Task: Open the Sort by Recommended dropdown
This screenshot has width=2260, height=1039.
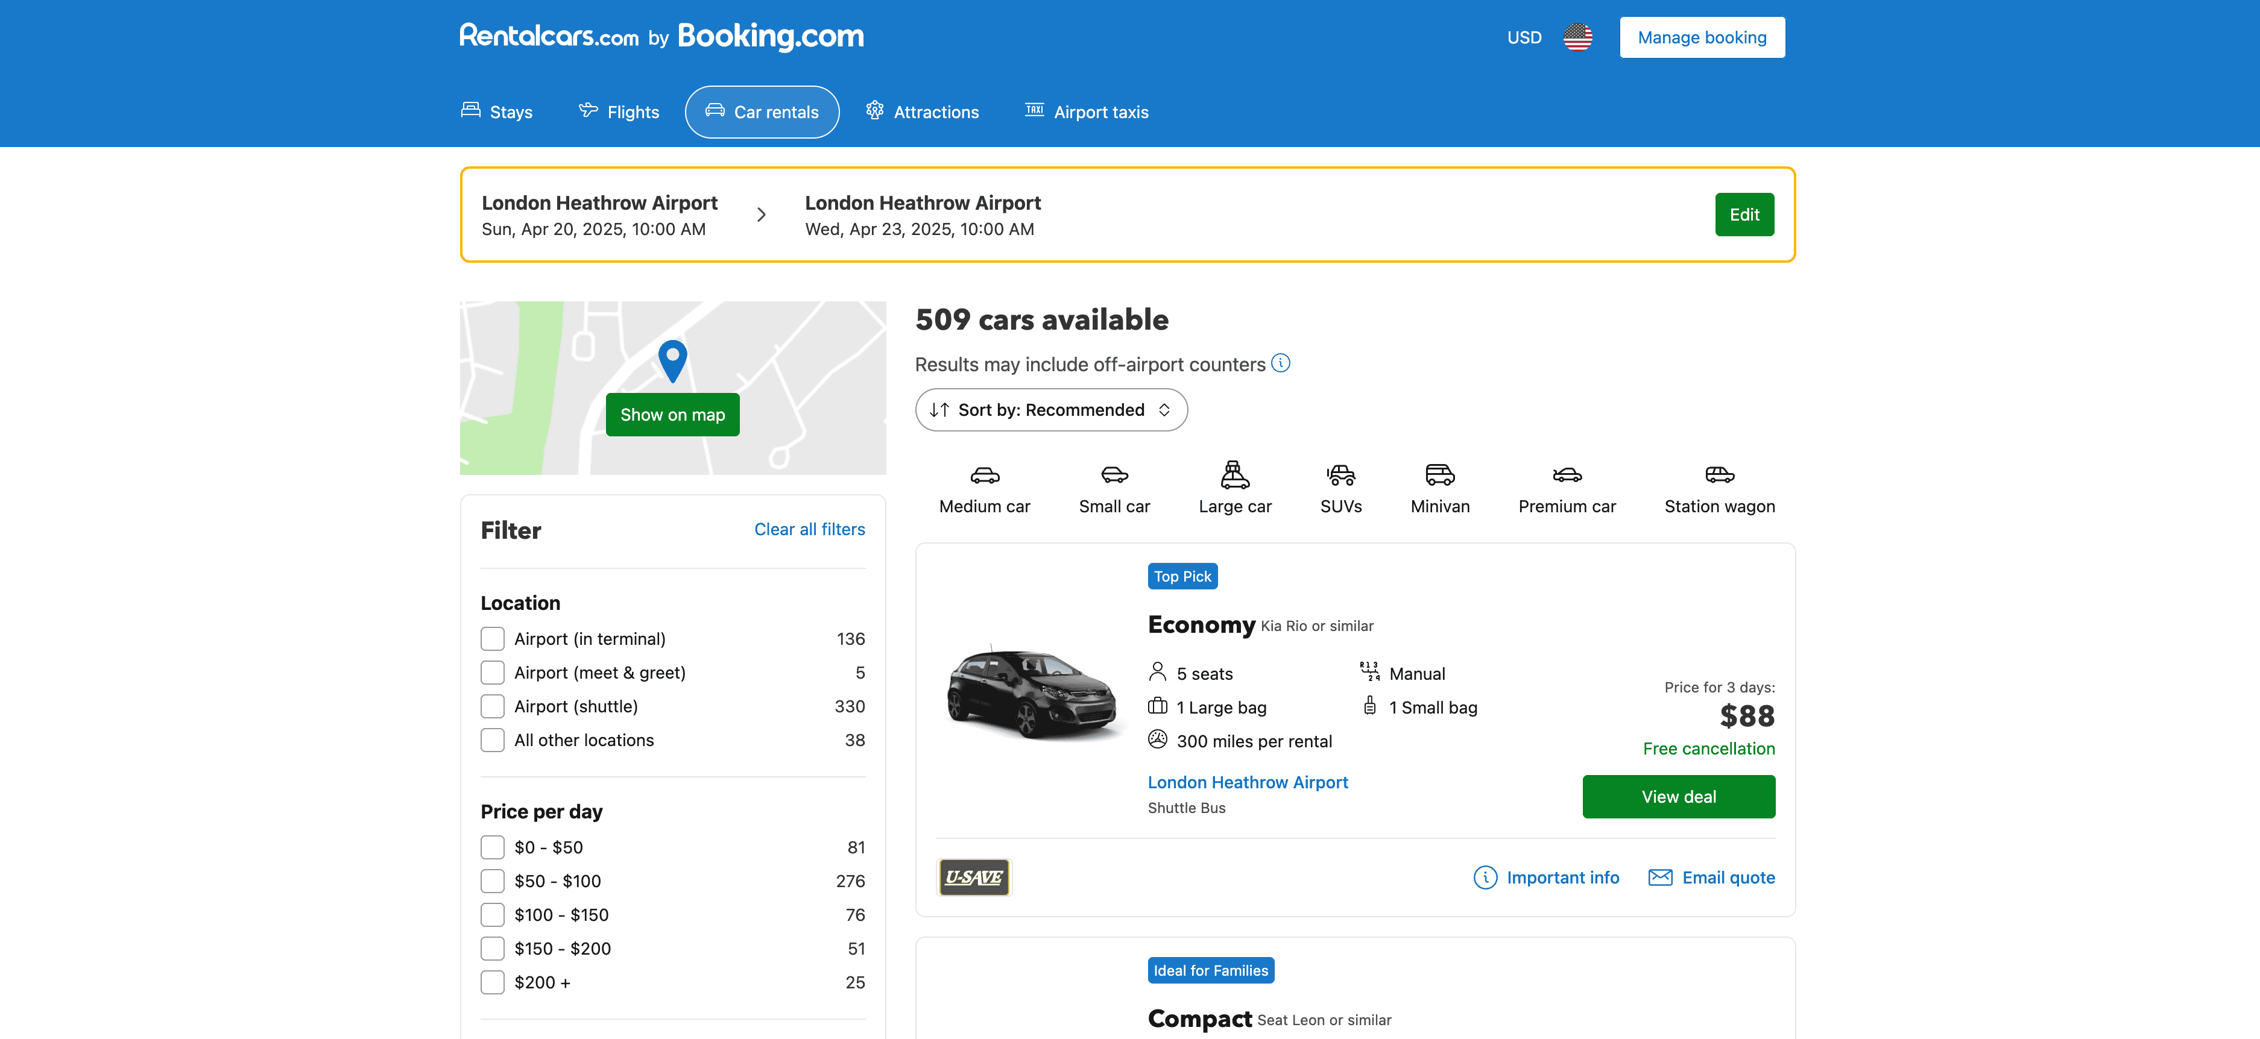Action: pyautogui.click(x=1051, y=409)
